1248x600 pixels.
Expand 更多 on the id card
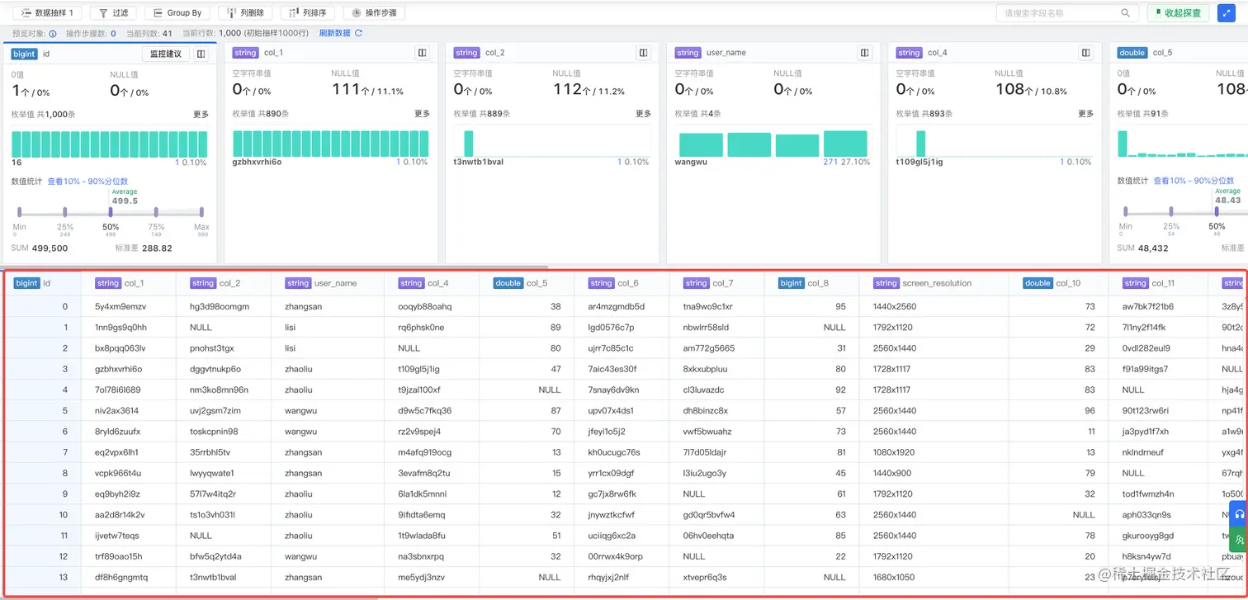[x=201, y=115]
